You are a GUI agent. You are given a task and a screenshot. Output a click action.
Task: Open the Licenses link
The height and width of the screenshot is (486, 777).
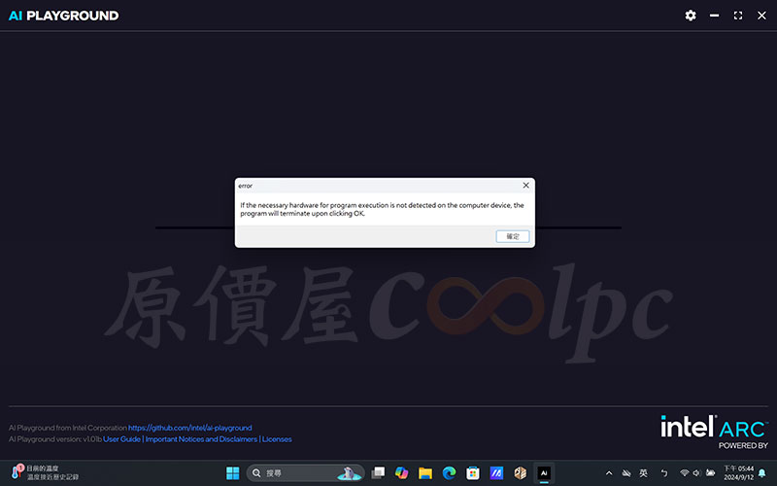pyautogui.click(x=277, y=439)
